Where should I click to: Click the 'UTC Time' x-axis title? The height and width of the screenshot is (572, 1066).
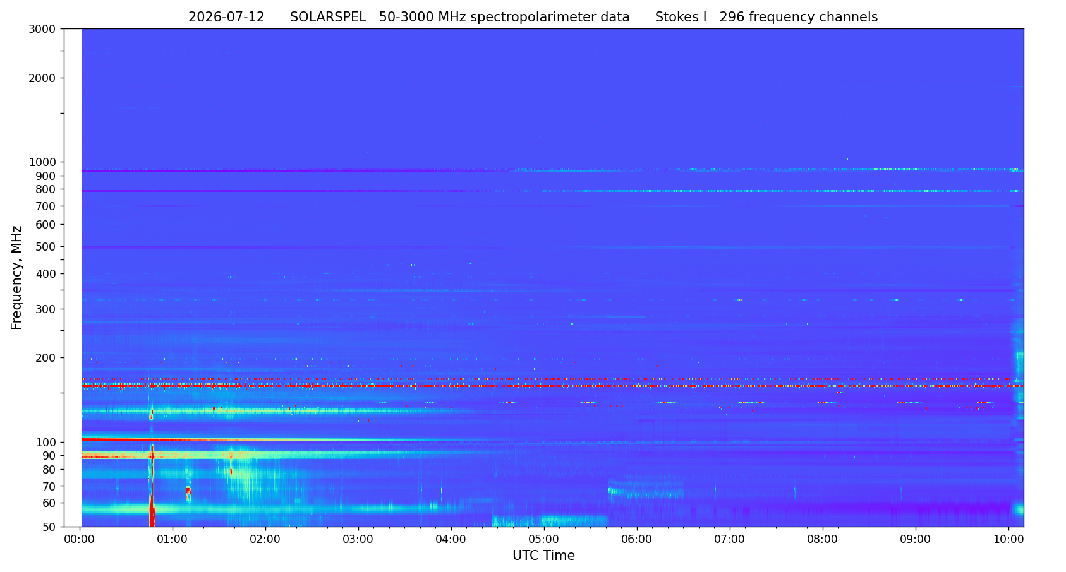coord(543,556)
